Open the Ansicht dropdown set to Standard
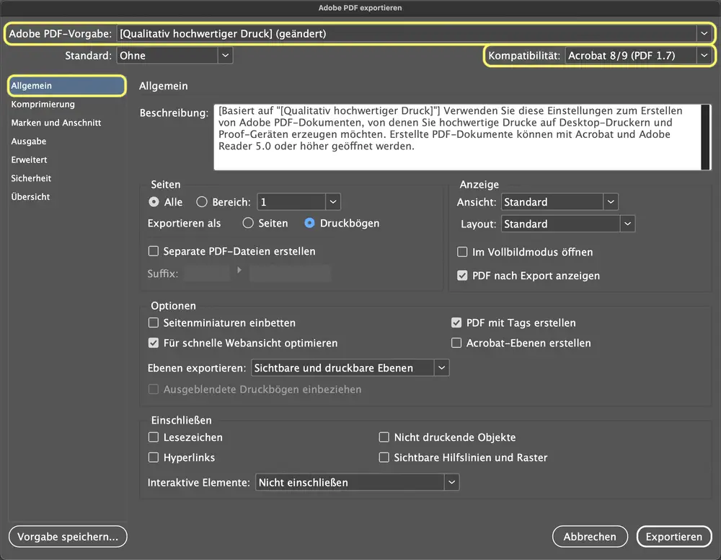The height and width of the screenshot is (560, 721). point(559,202)
